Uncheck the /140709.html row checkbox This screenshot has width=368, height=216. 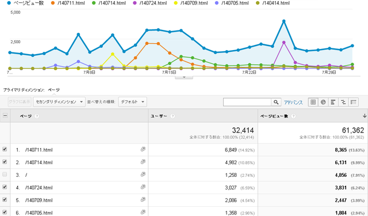tap(5, 199)
